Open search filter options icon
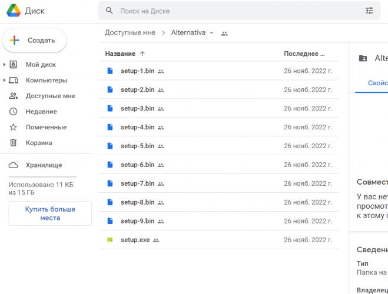This screenshot has height=294, width=388. [369, 11]
